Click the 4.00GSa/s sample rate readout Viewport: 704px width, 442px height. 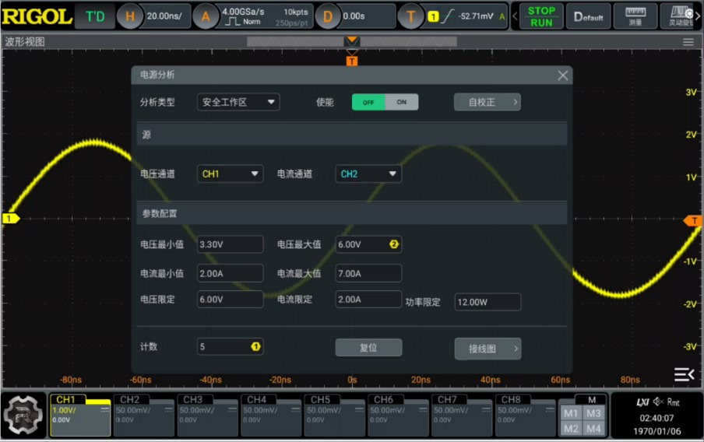[243, 12]
